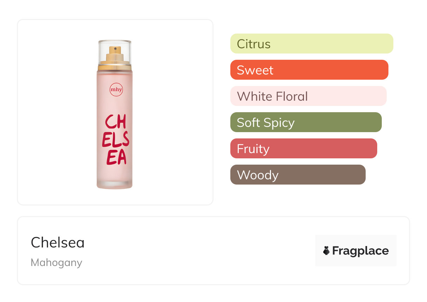Click the gold collar ring on bottle
This screenshot has height=302, width=427.
115,66
